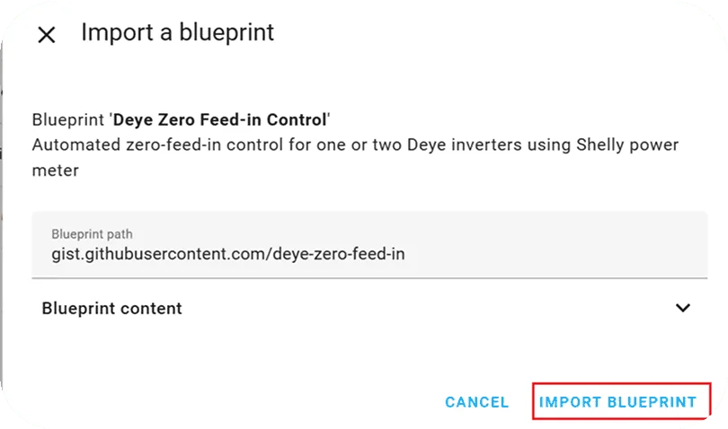Open the collapsed Blueprint content row
Image resolution: width=728 pixels, height=429 pixels.
pyautogui.click(x=360, y=308)
